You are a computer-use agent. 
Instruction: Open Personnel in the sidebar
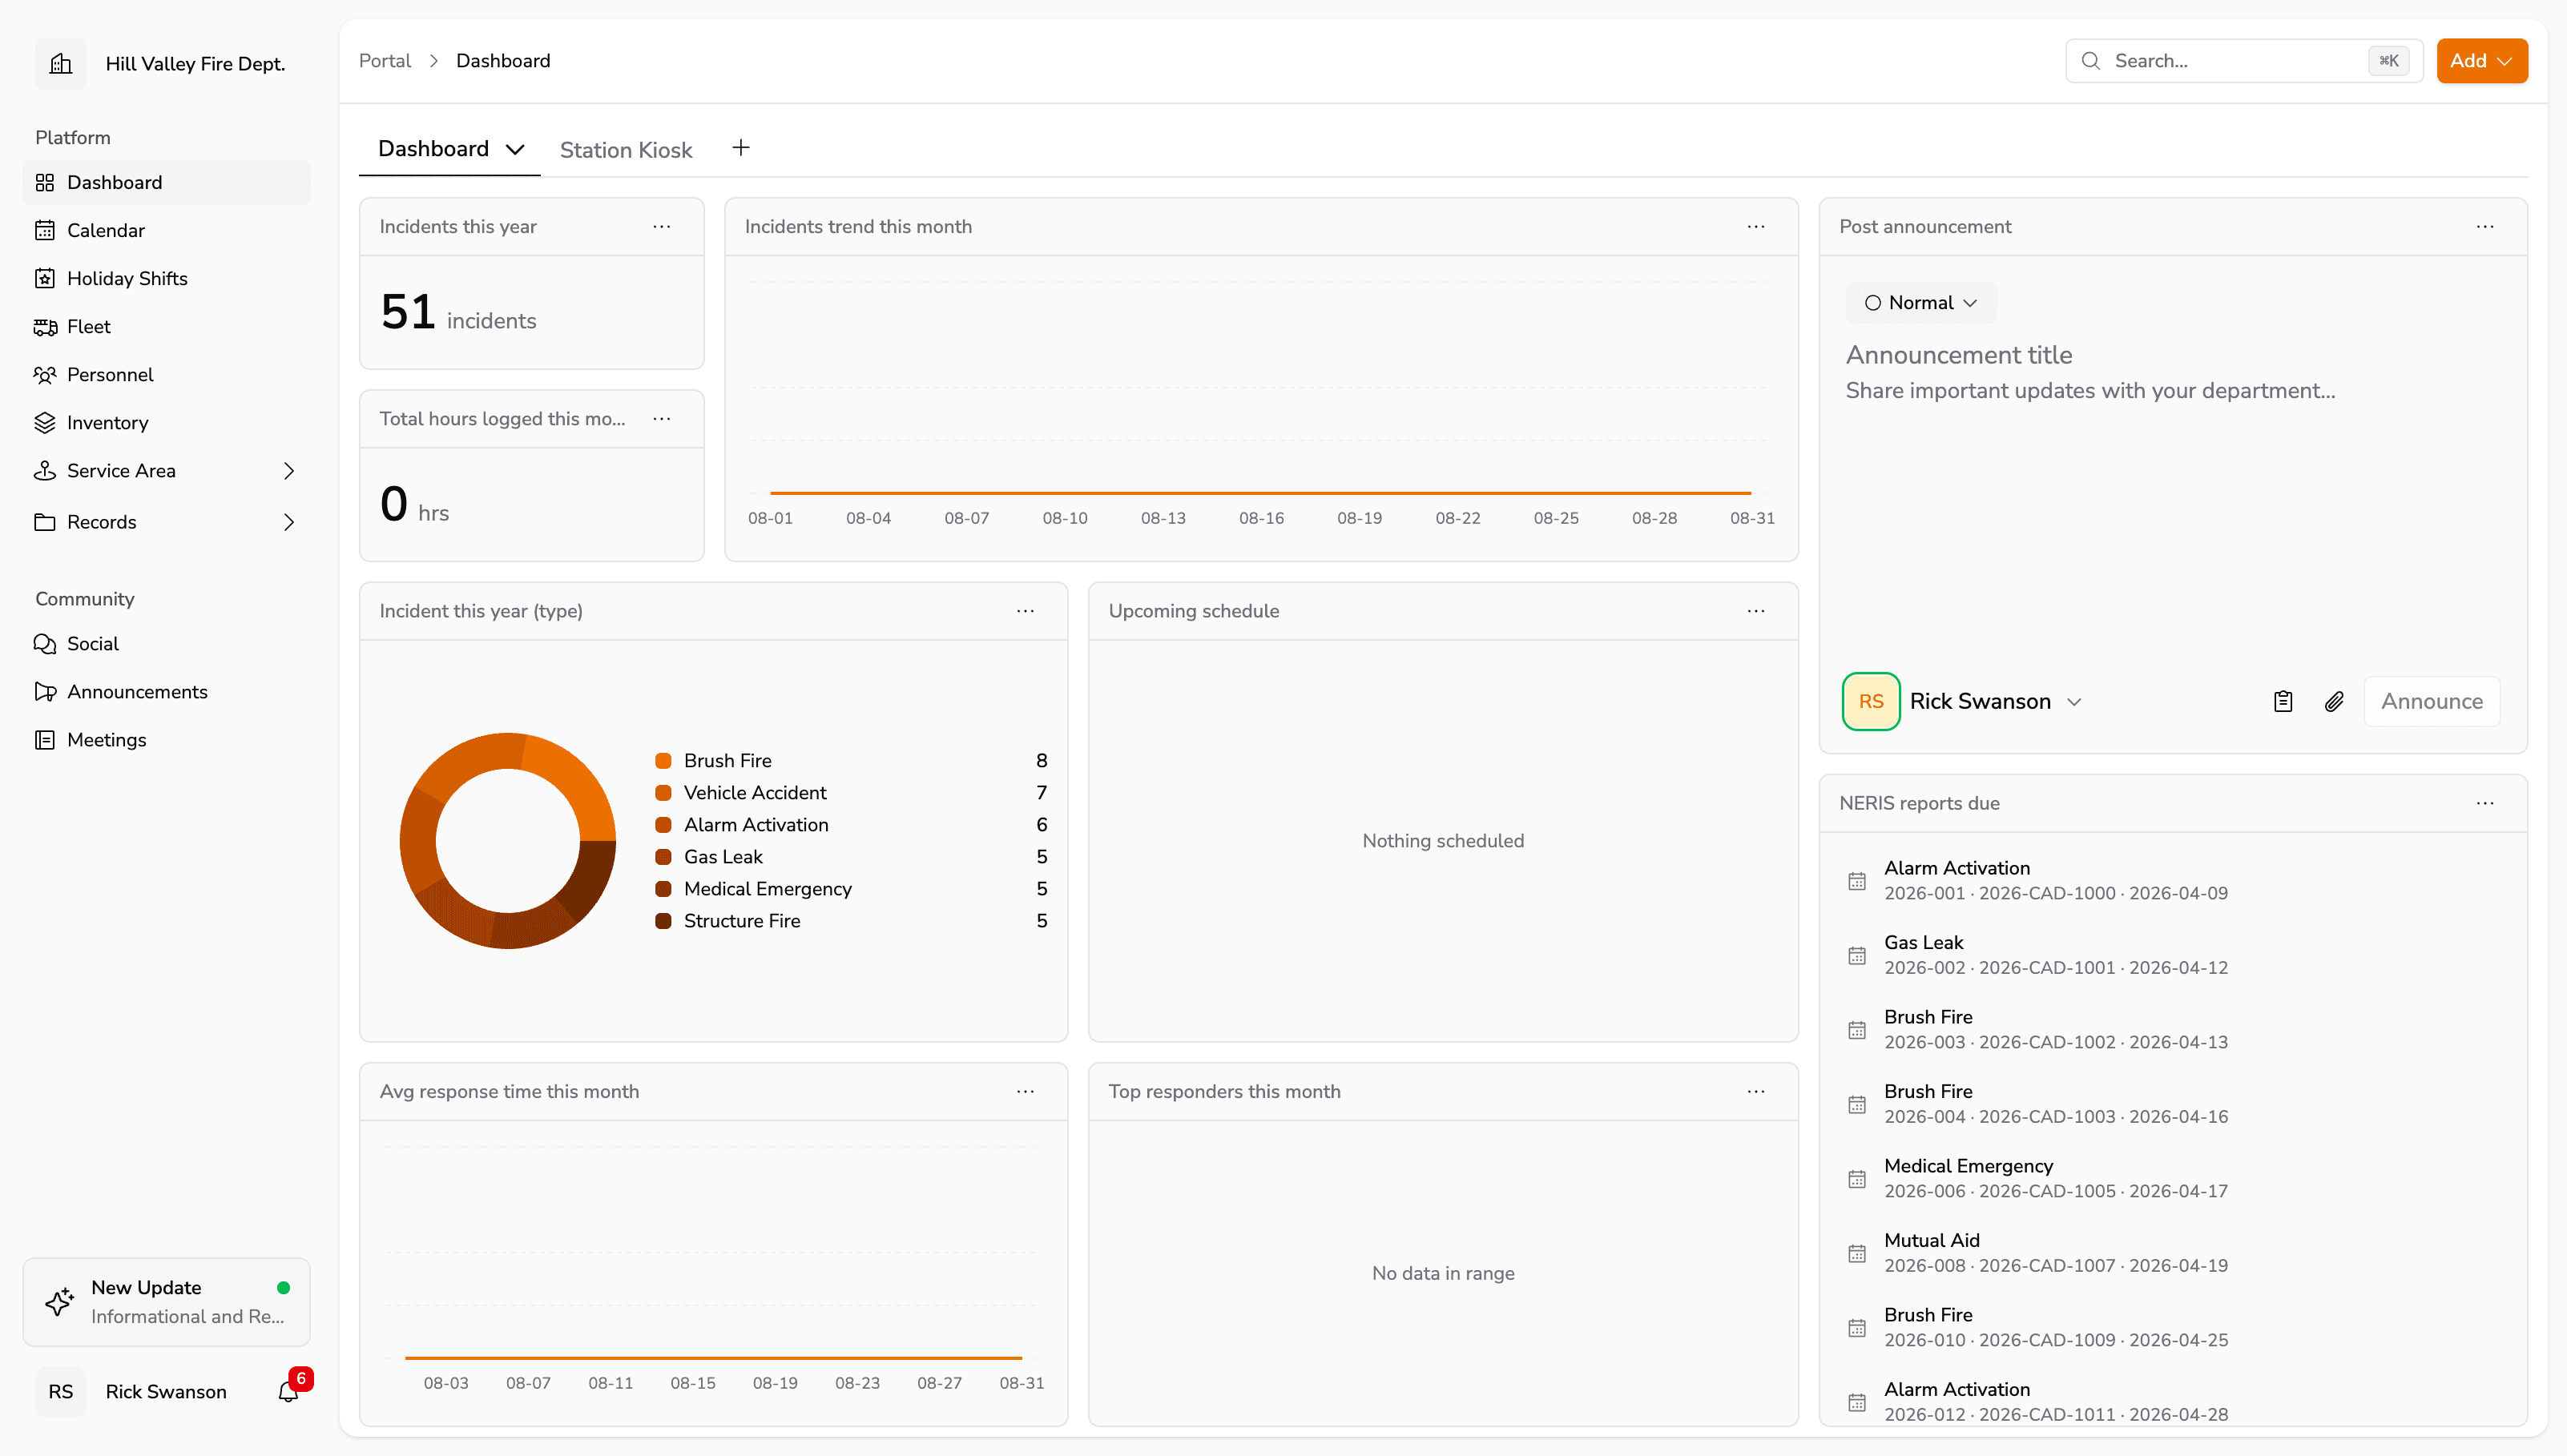point(166,375)
